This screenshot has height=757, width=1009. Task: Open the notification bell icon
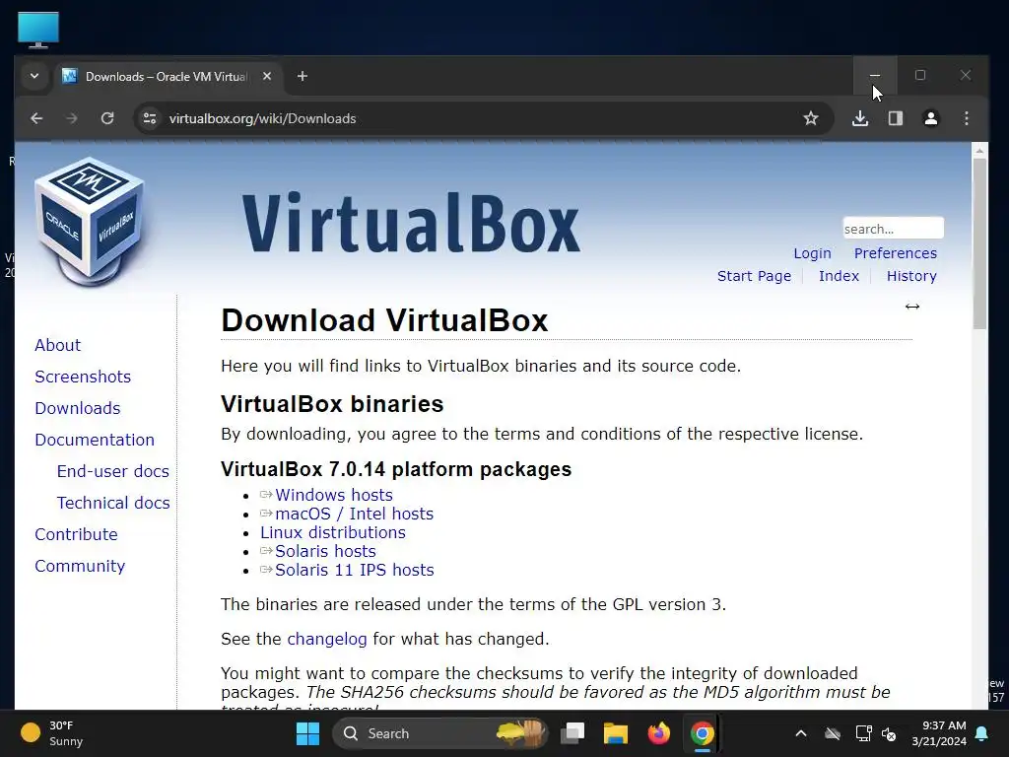click(x=982, y=733)
